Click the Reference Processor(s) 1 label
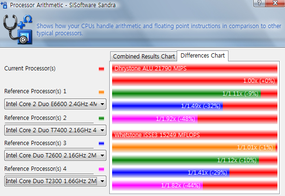The width and height of the screenshot is (285, 196). [35, 91]
